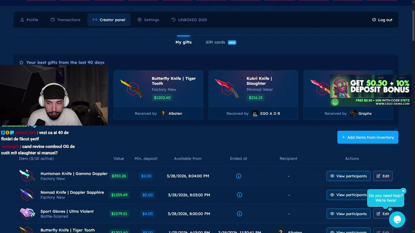415x233 pixels.
Task: Click the $216.13 price on Kukri Knife card
Action: tap(255, 97)
